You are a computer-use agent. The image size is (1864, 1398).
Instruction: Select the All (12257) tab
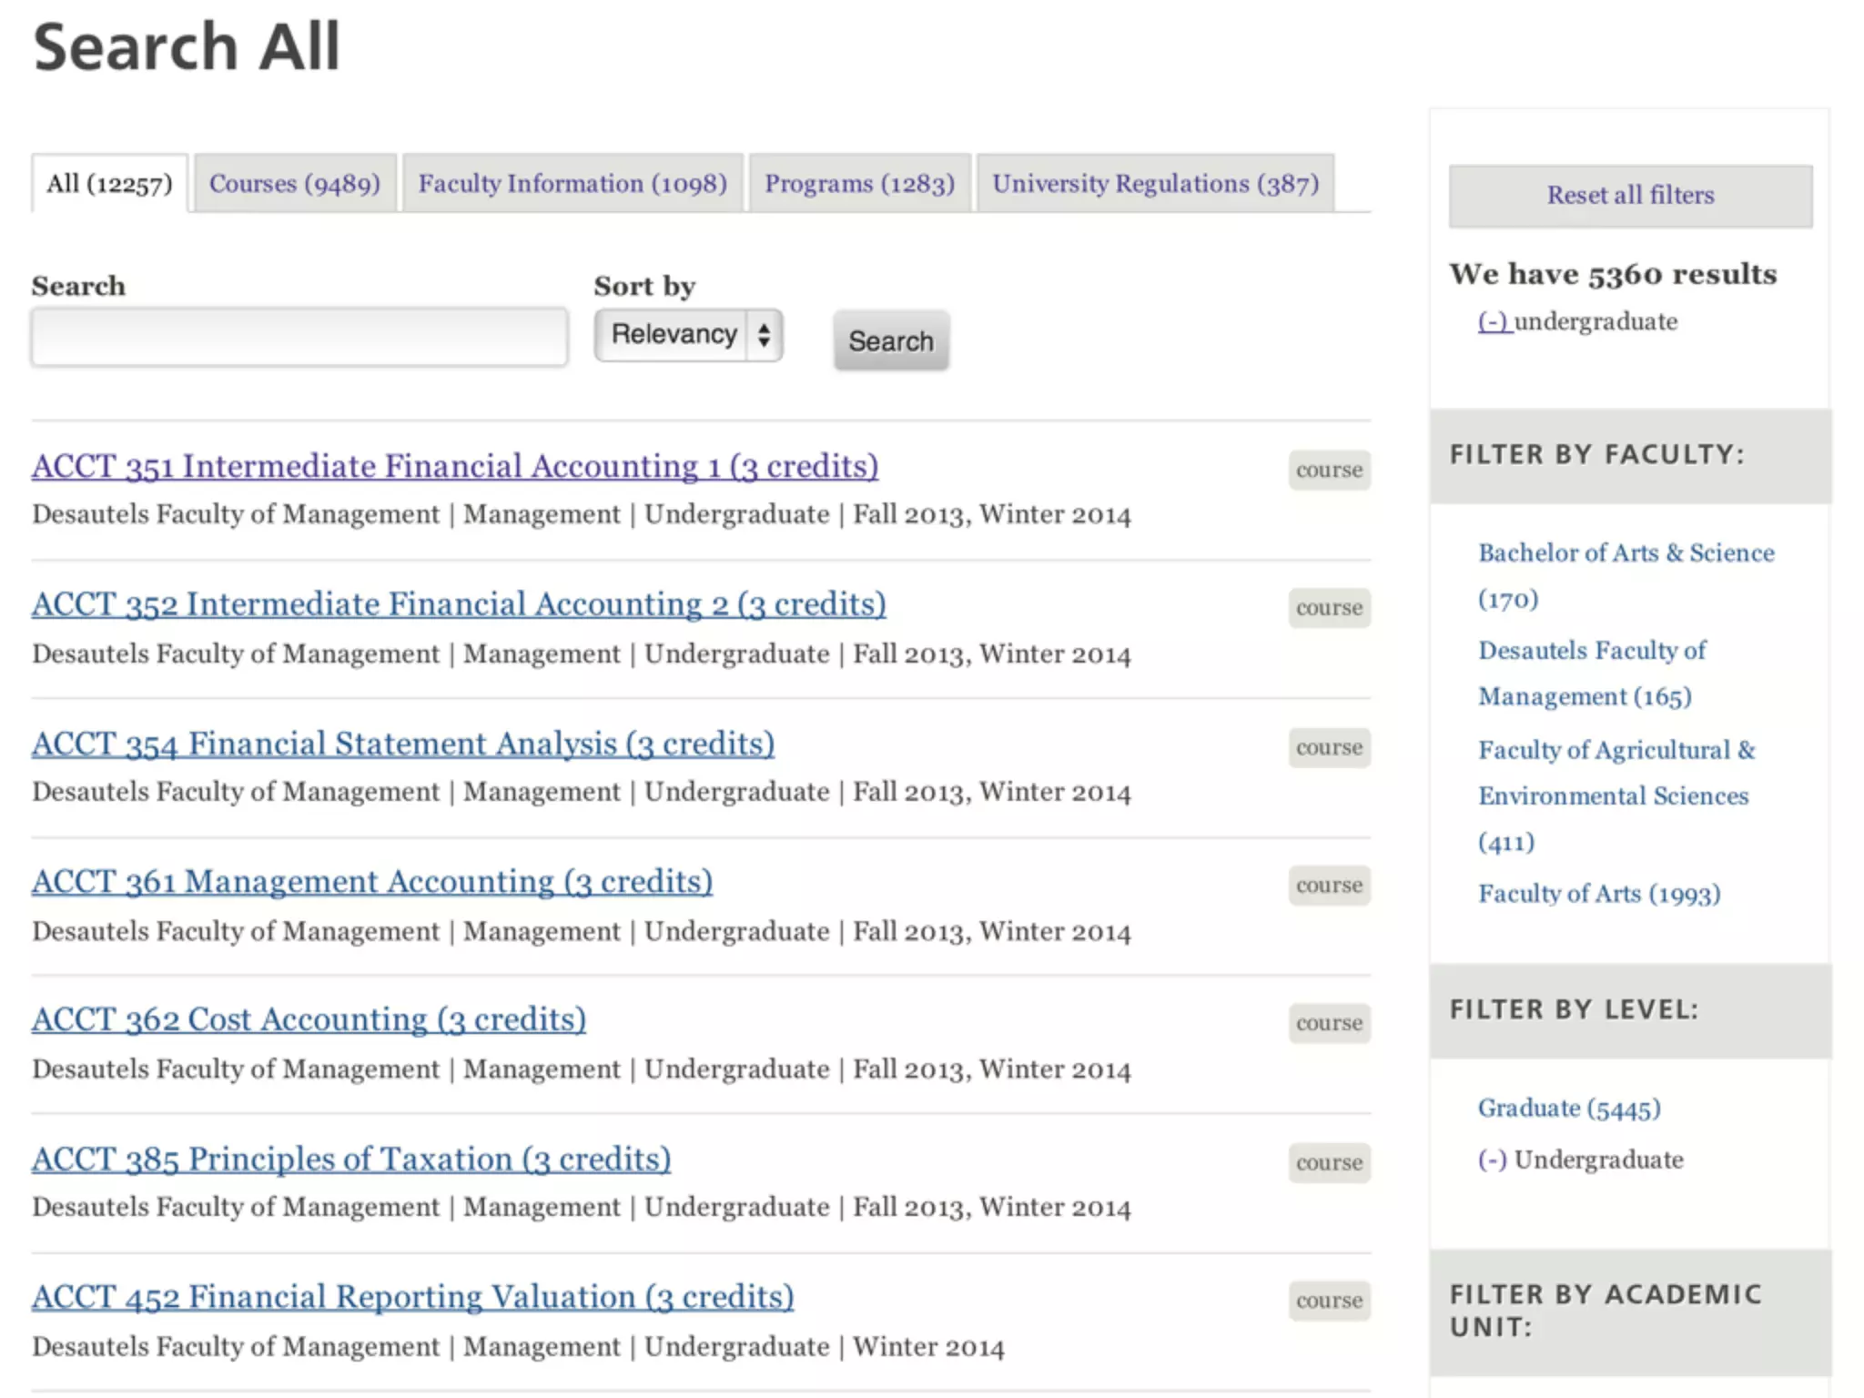coord(109,184)
